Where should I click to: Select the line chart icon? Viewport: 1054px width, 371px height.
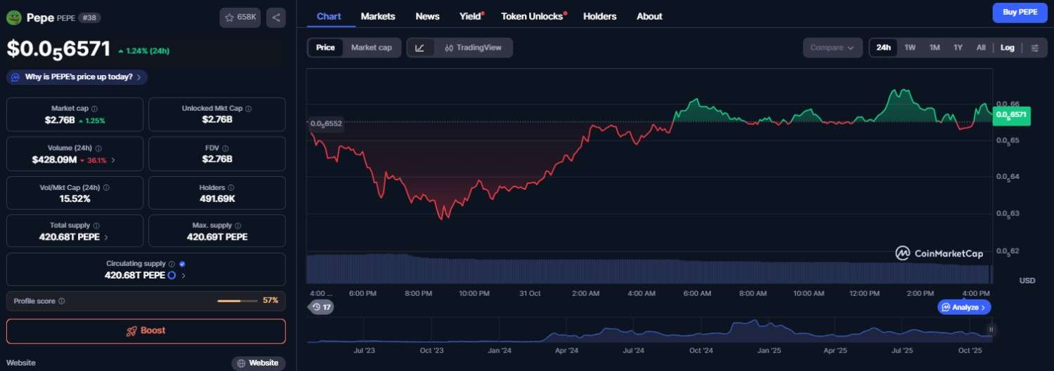(x=420, y=48)
